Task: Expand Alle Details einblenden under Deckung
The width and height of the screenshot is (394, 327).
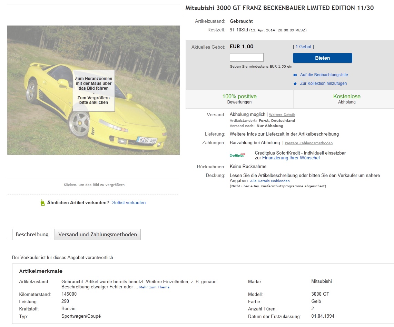Action: click(x=270, y=181)
